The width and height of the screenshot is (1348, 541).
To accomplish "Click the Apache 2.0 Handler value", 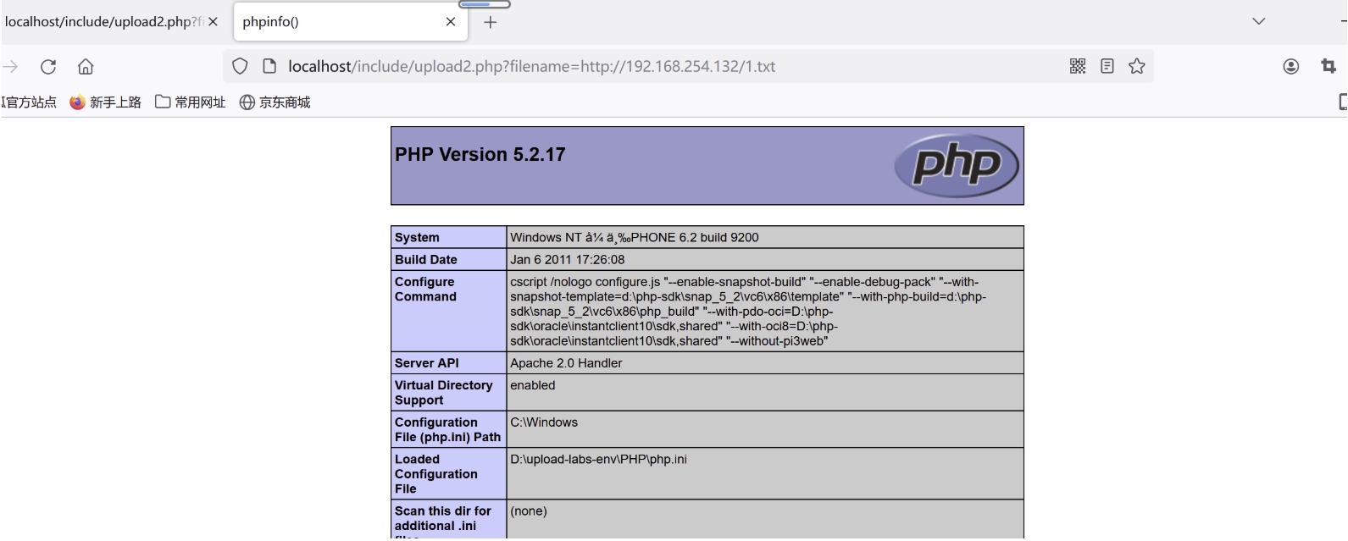I will pyautogui.click(x=566, y=363).
